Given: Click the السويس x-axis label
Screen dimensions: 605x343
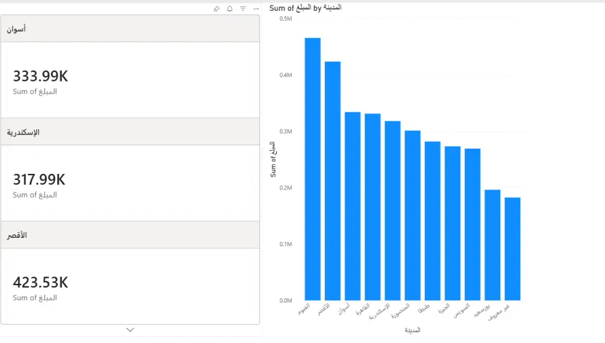Looking at the screenshot, I should point(462,310).
